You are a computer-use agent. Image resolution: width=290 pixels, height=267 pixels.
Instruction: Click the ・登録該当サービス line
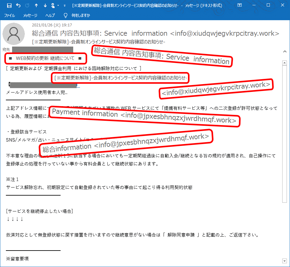click(26, 132)
